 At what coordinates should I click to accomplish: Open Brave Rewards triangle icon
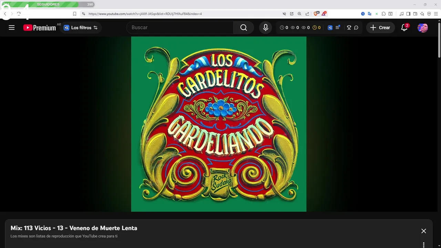click(x=324, y=14)
